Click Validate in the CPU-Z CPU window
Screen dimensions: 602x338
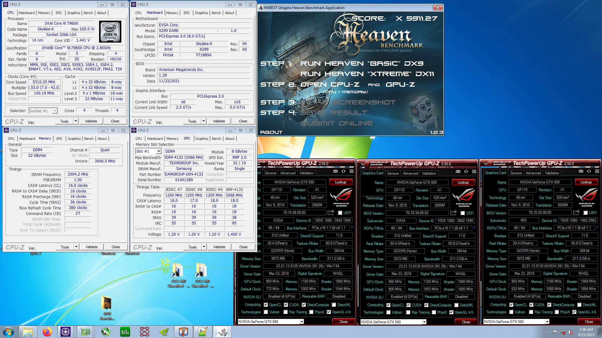[x=91, y=121]
